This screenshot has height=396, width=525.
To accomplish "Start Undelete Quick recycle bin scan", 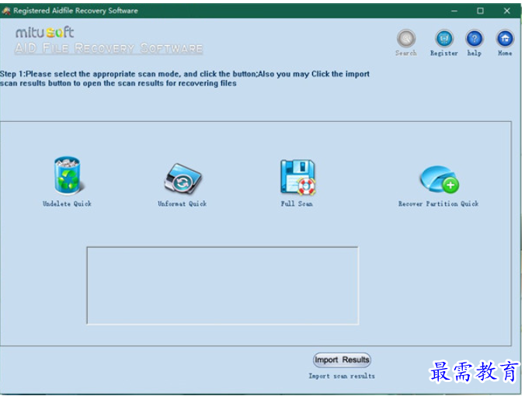I will coord(68,175).
